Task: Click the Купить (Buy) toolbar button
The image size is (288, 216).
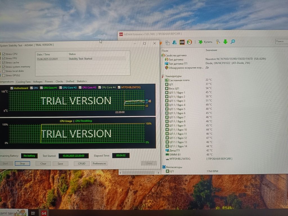Action: (205, 42)
